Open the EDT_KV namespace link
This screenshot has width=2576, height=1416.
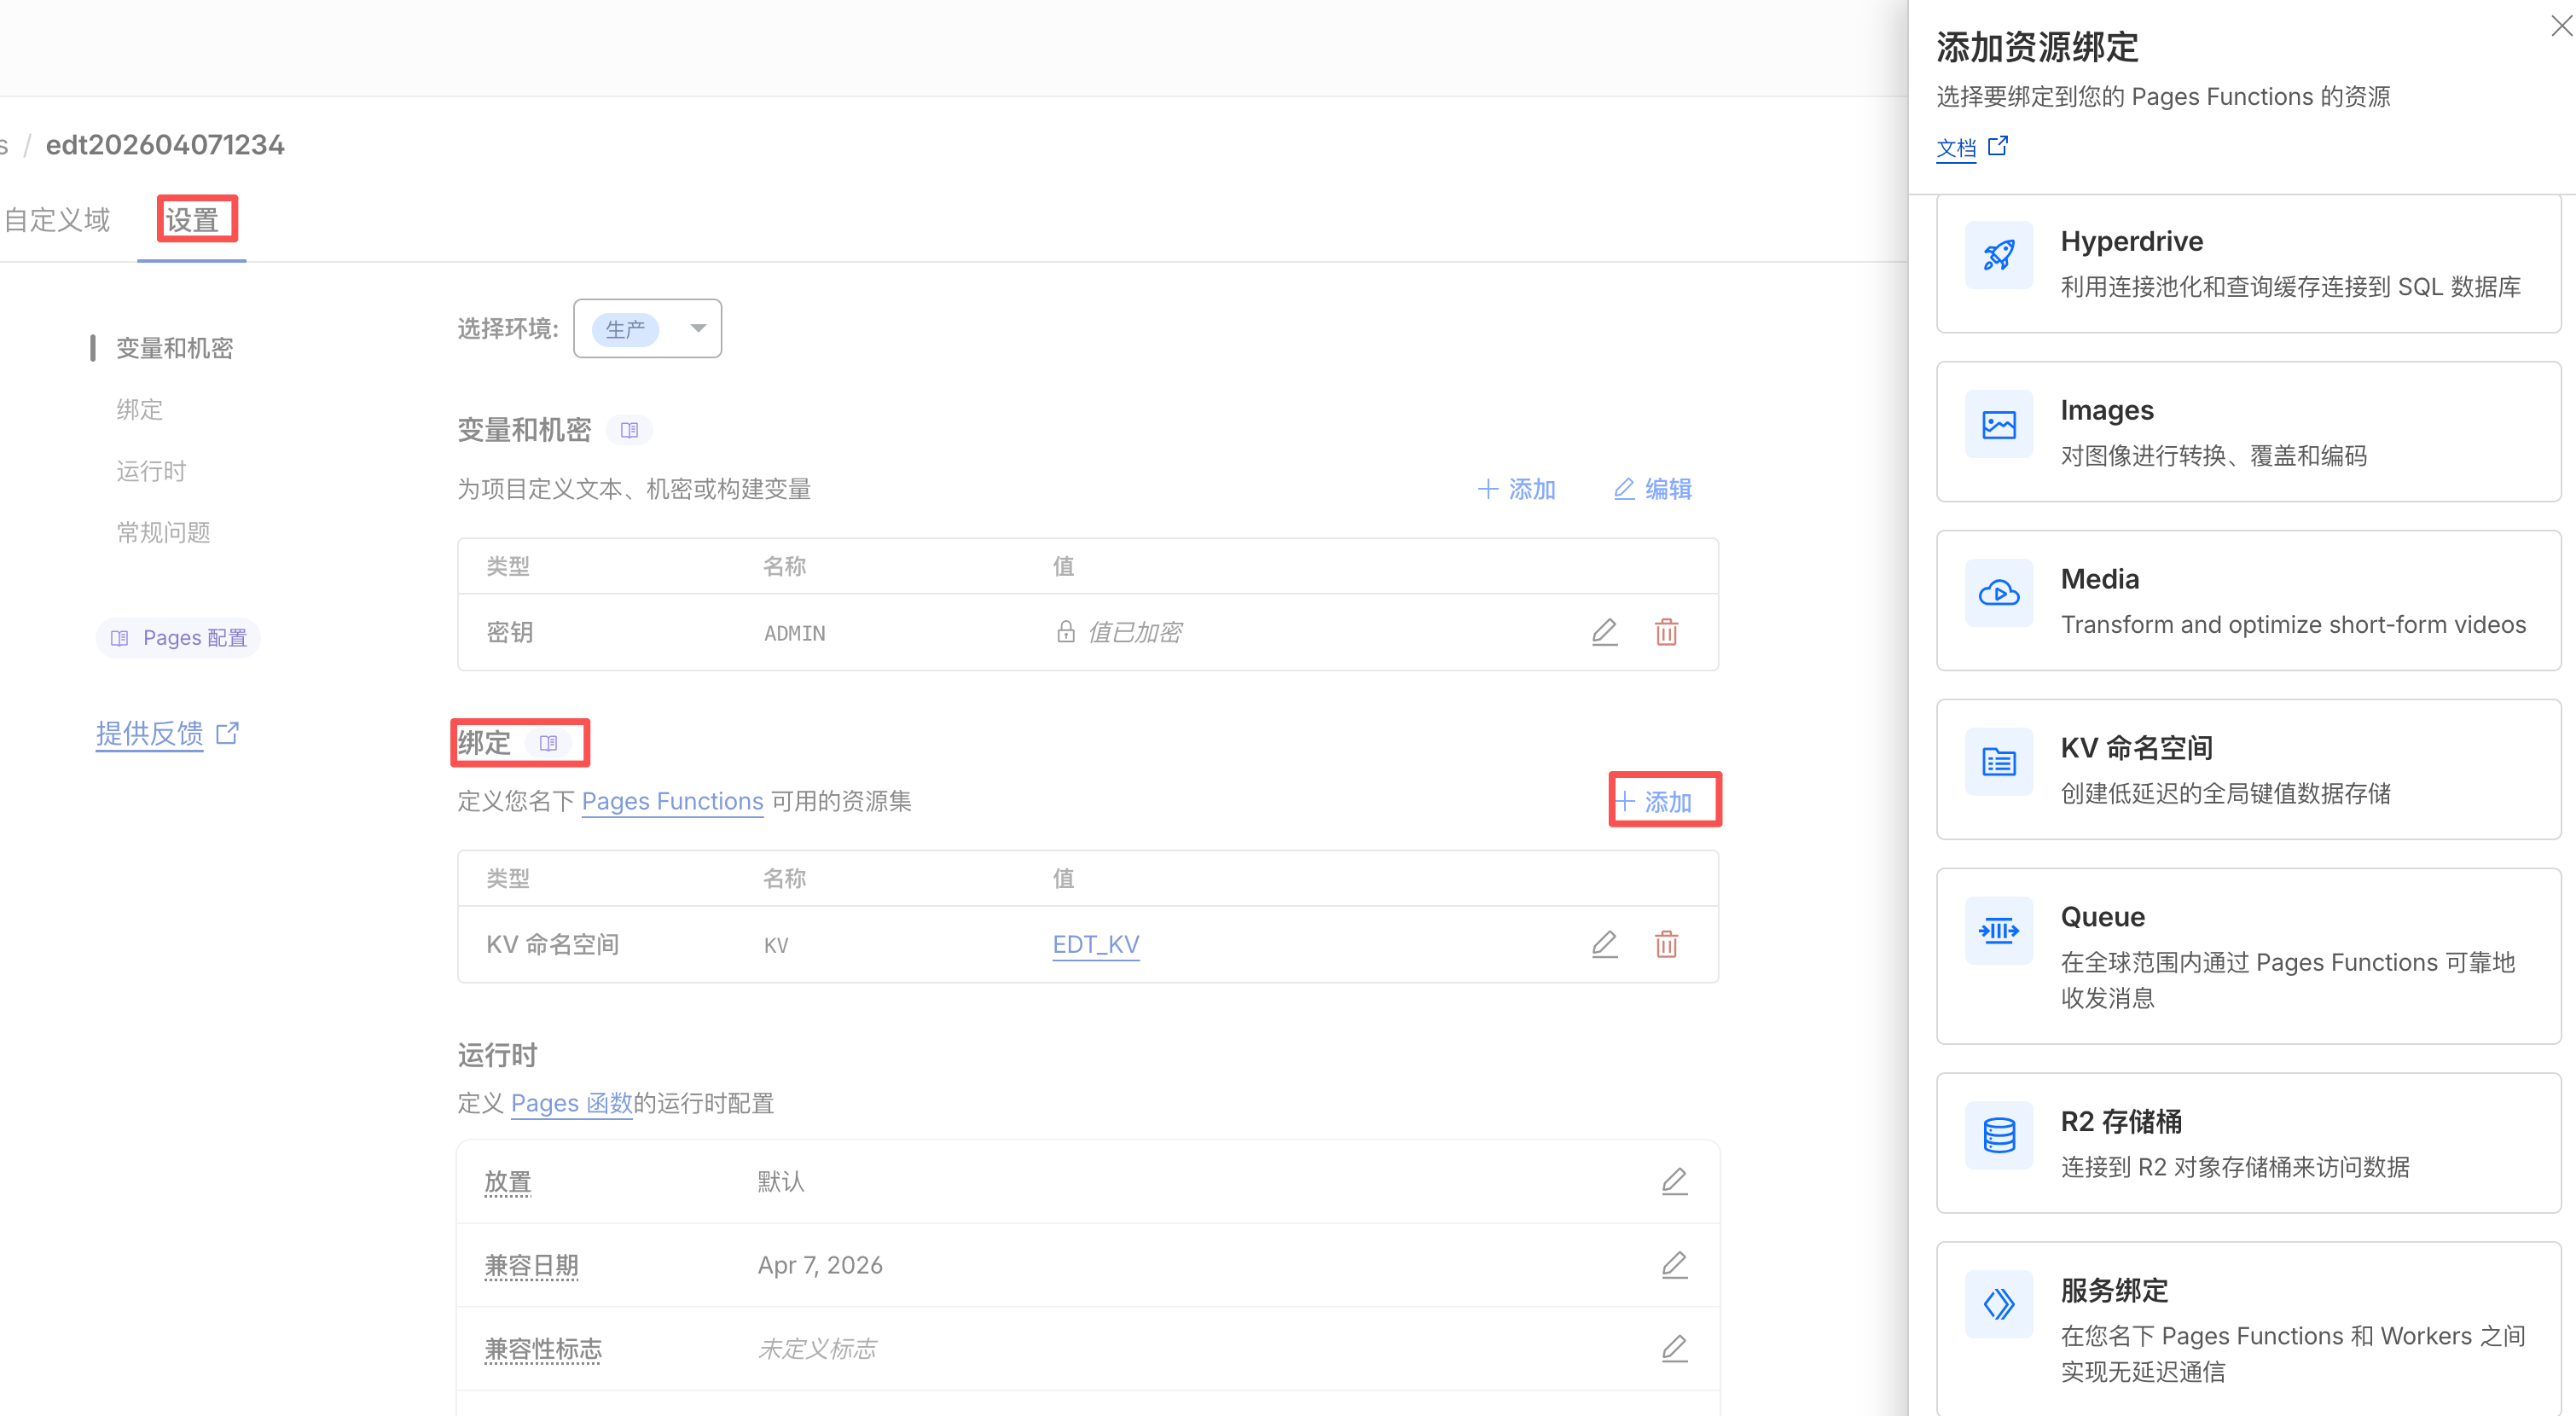point(1095,945)
